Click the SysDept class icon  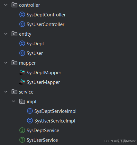[x=22, y=44]
